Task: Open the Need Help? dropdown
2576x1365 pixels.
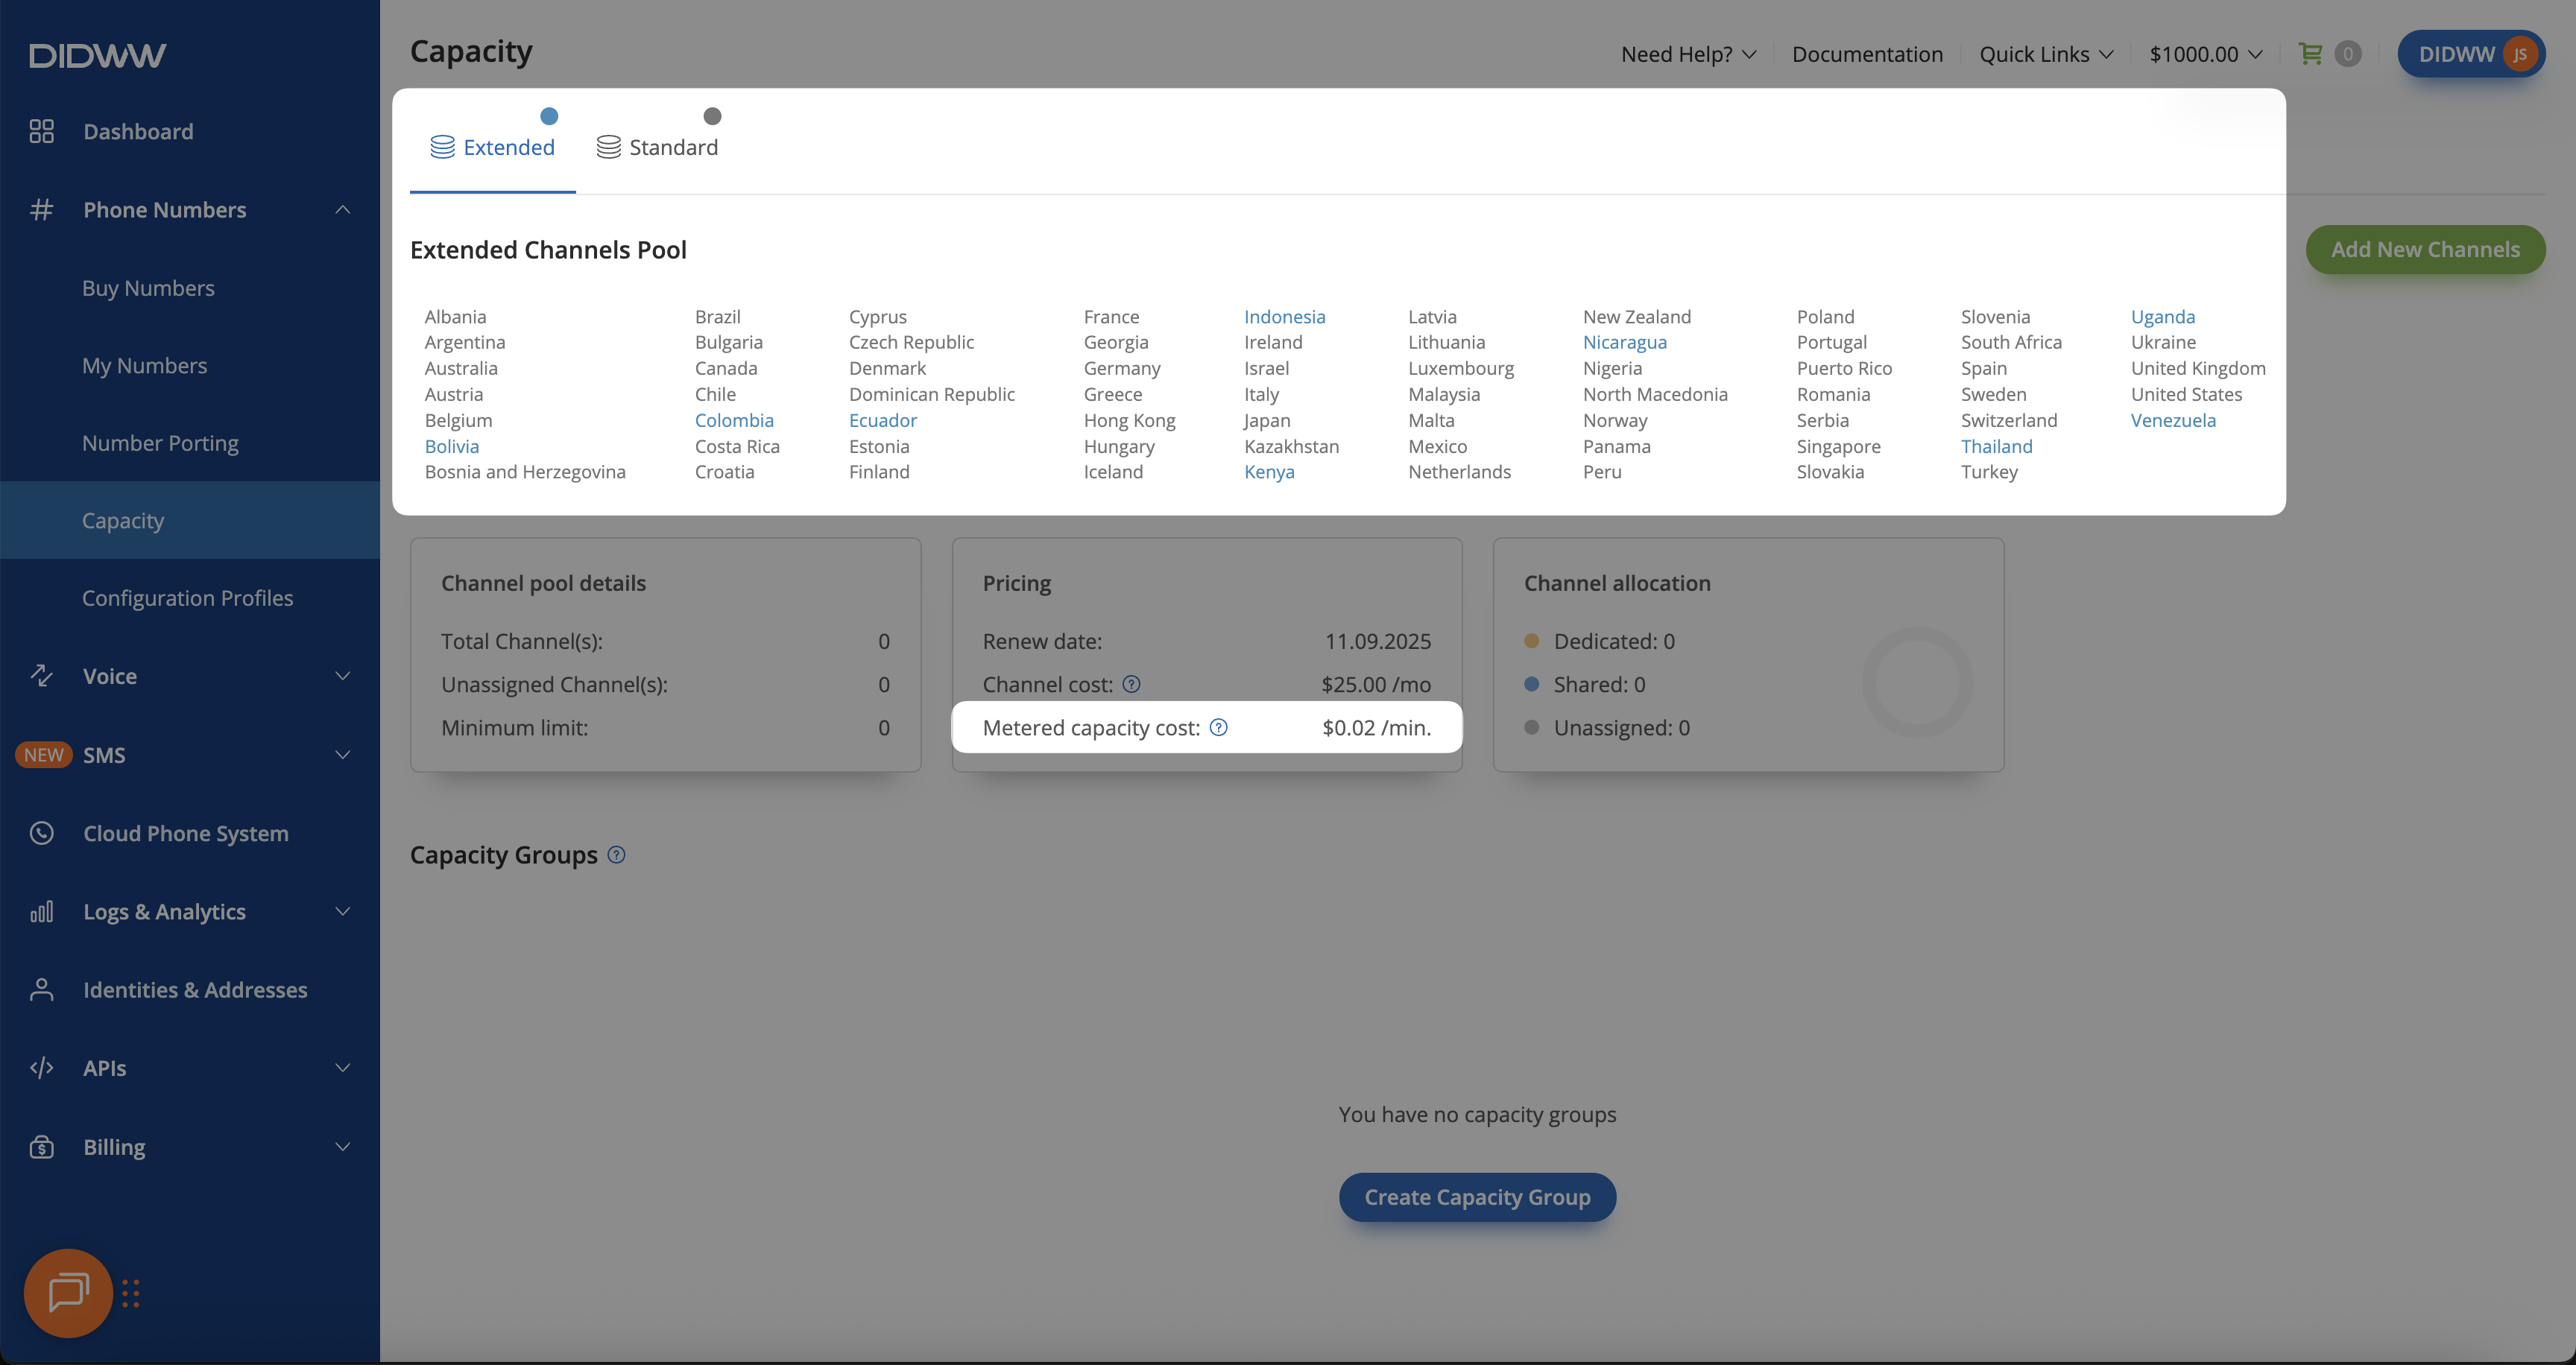Action: coord(1688,54)
